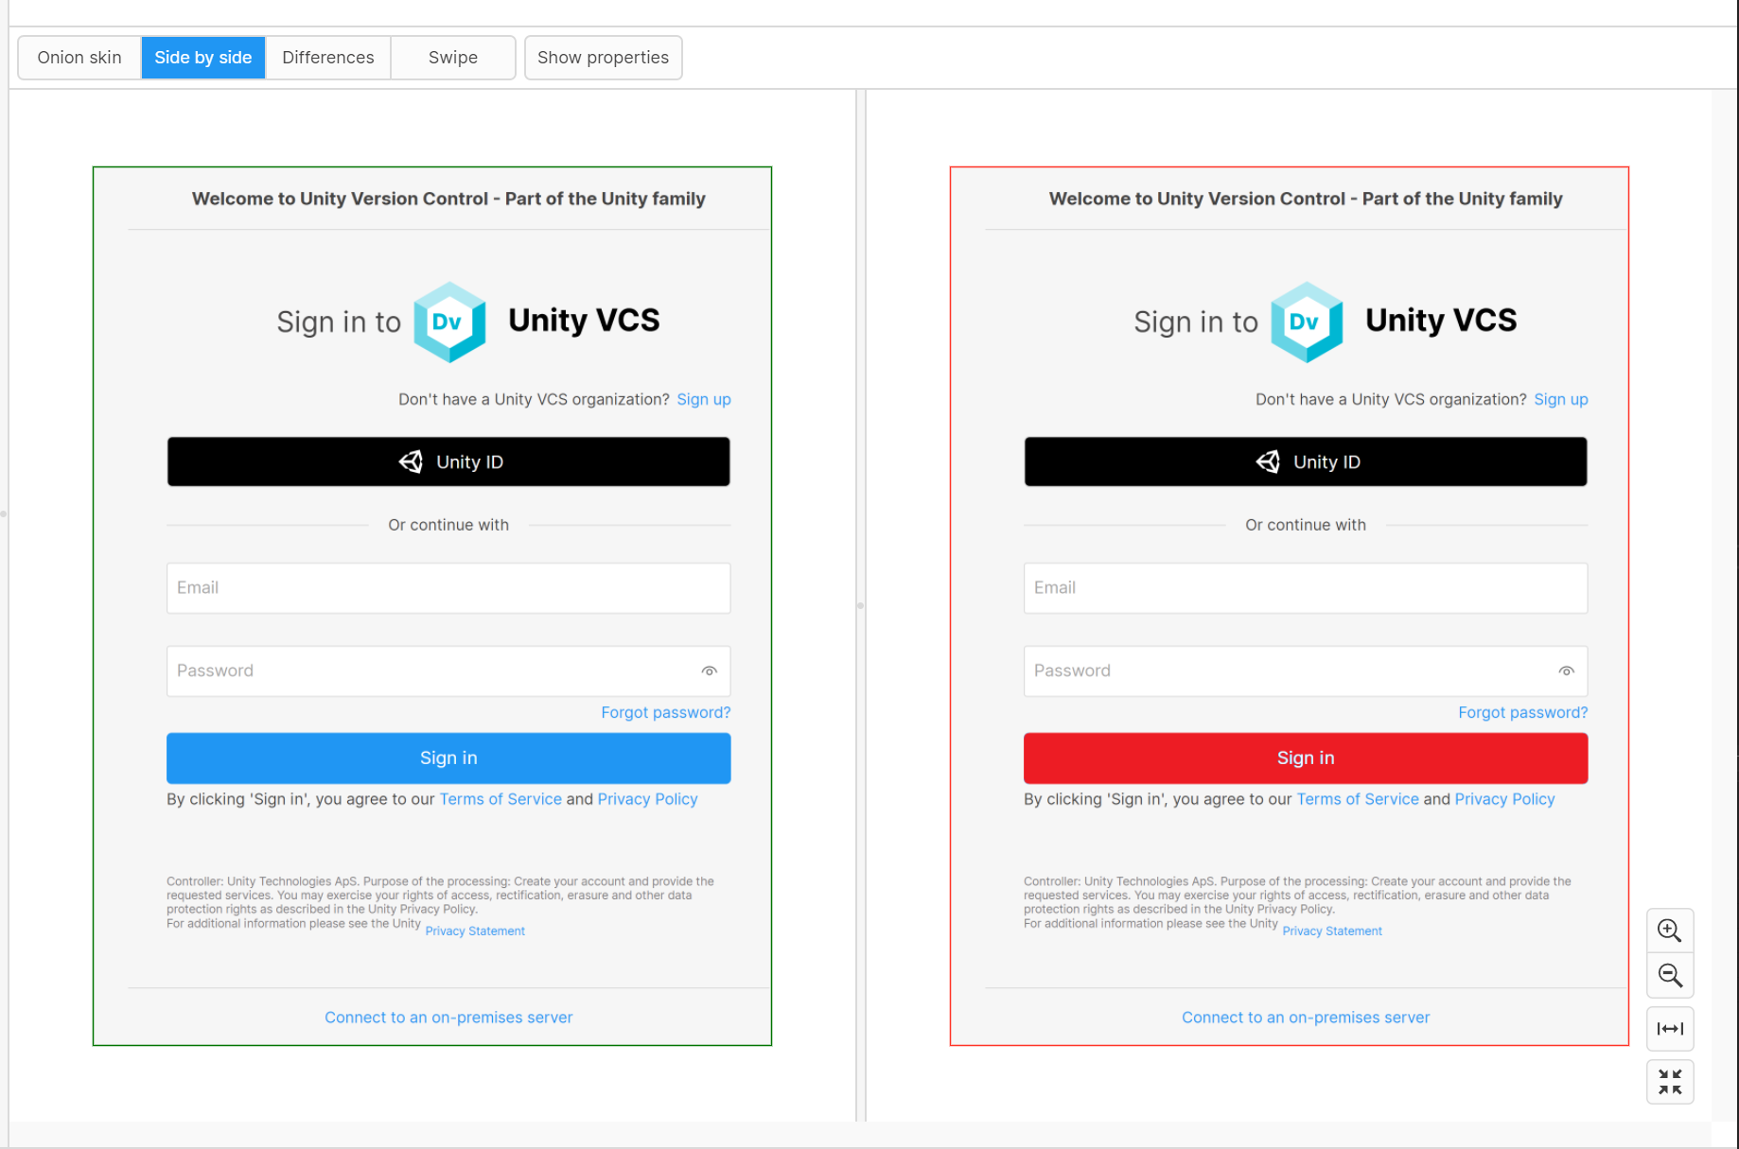Click the Privacy Statement link

(x=474, y=931)
